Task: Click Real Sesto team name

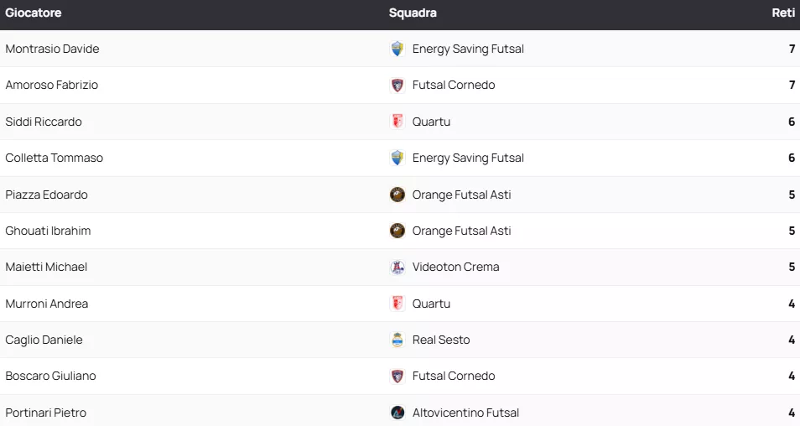Action: point(441,340)
